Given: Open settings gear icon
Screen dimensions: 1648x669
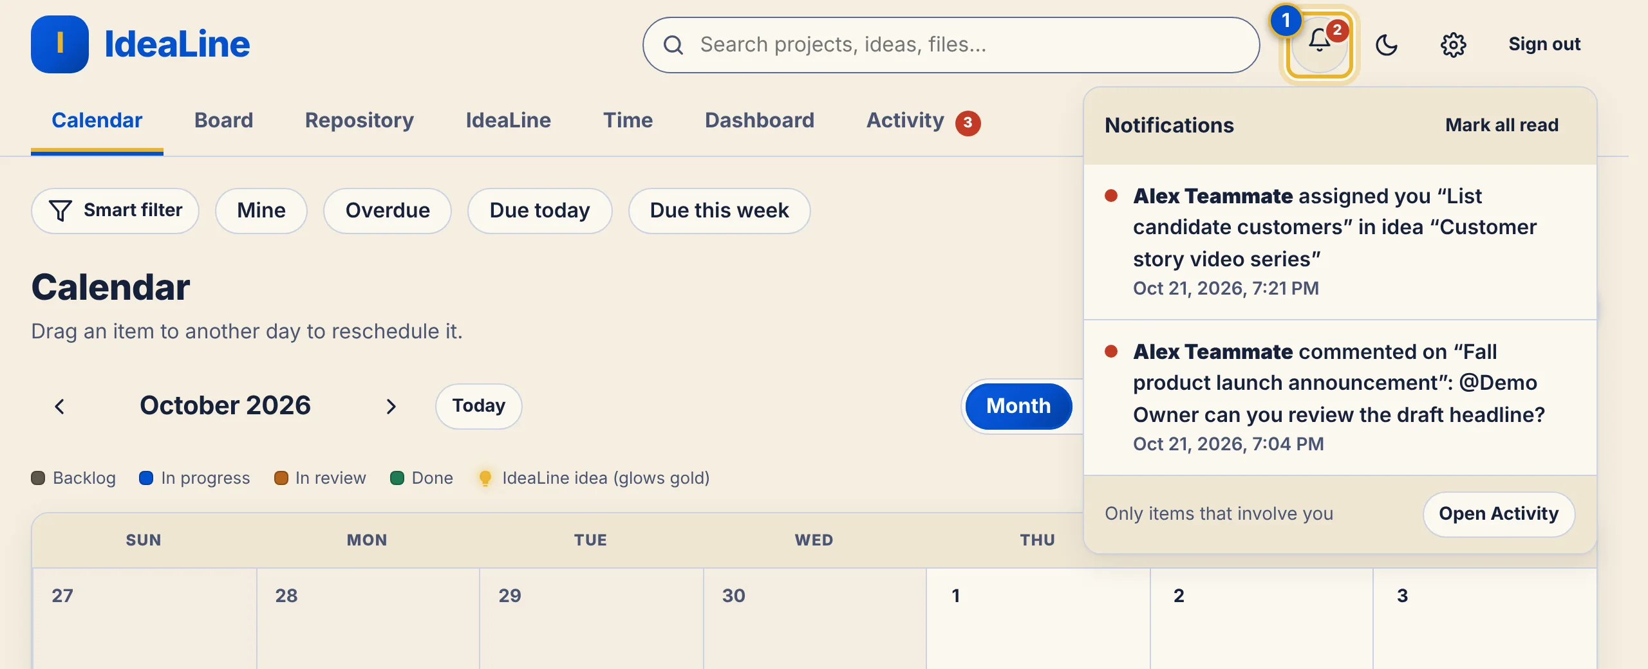Looking at the screenshot, I should pyautogui.click(x=1454, y=45).
